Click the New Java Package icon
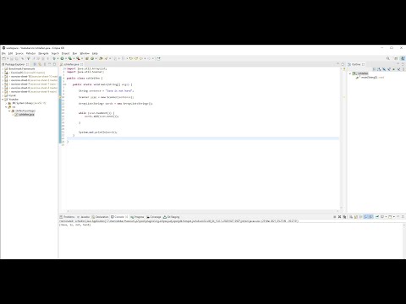Image resolution: width=406 pixels, height=304 pixels. click(87, 58)
